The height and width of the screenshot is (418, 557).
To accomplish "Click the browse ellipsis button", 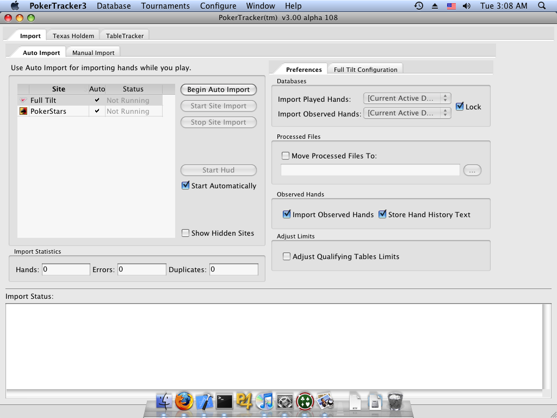I will (472, 170).
